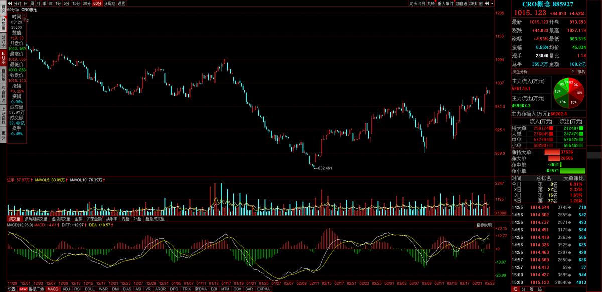Toggle the 九转 indicator overlay
The height and width of the screenshot is (292, 602).
pyautogui.click(x=430, y=3)
